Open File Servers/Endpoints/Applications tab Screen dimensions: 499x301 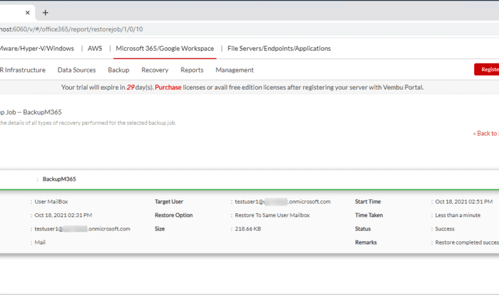coord(279,49)
